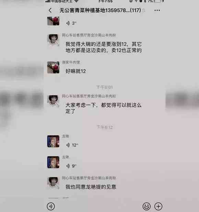Play the 9-second voice message
The height and width of the screenshot is (212, 199).
point(71,166)
